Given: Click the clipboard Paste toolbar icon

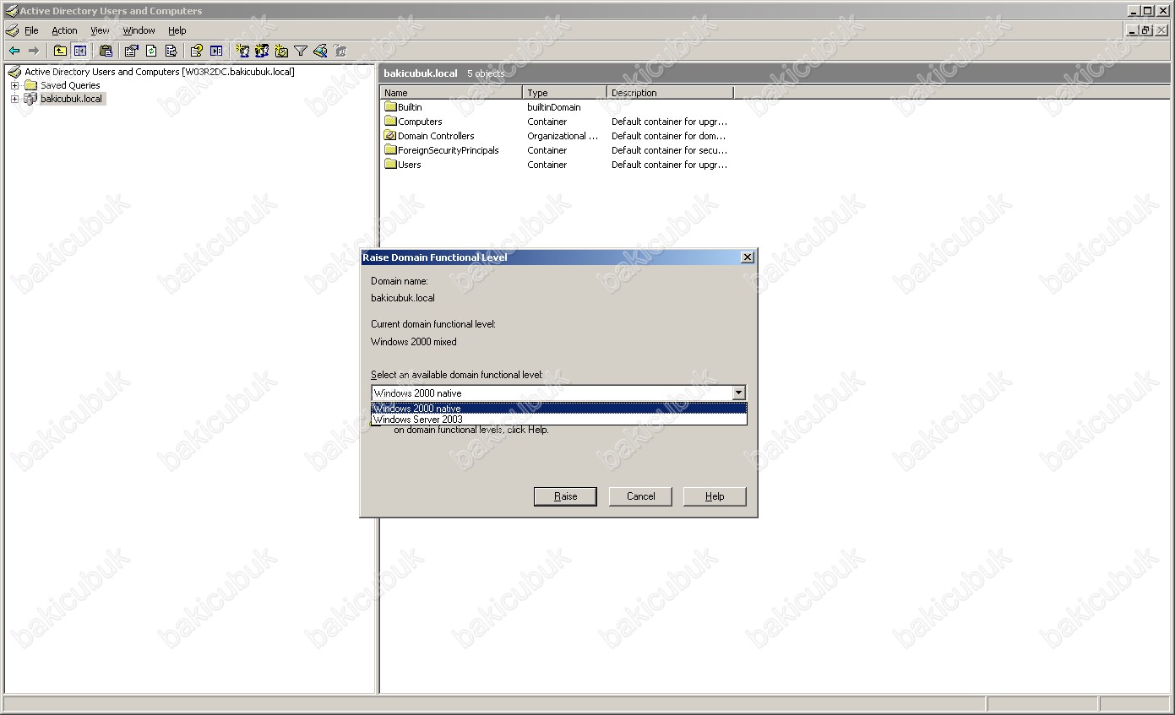Looking at the screenshot, I should click(106, 51).
